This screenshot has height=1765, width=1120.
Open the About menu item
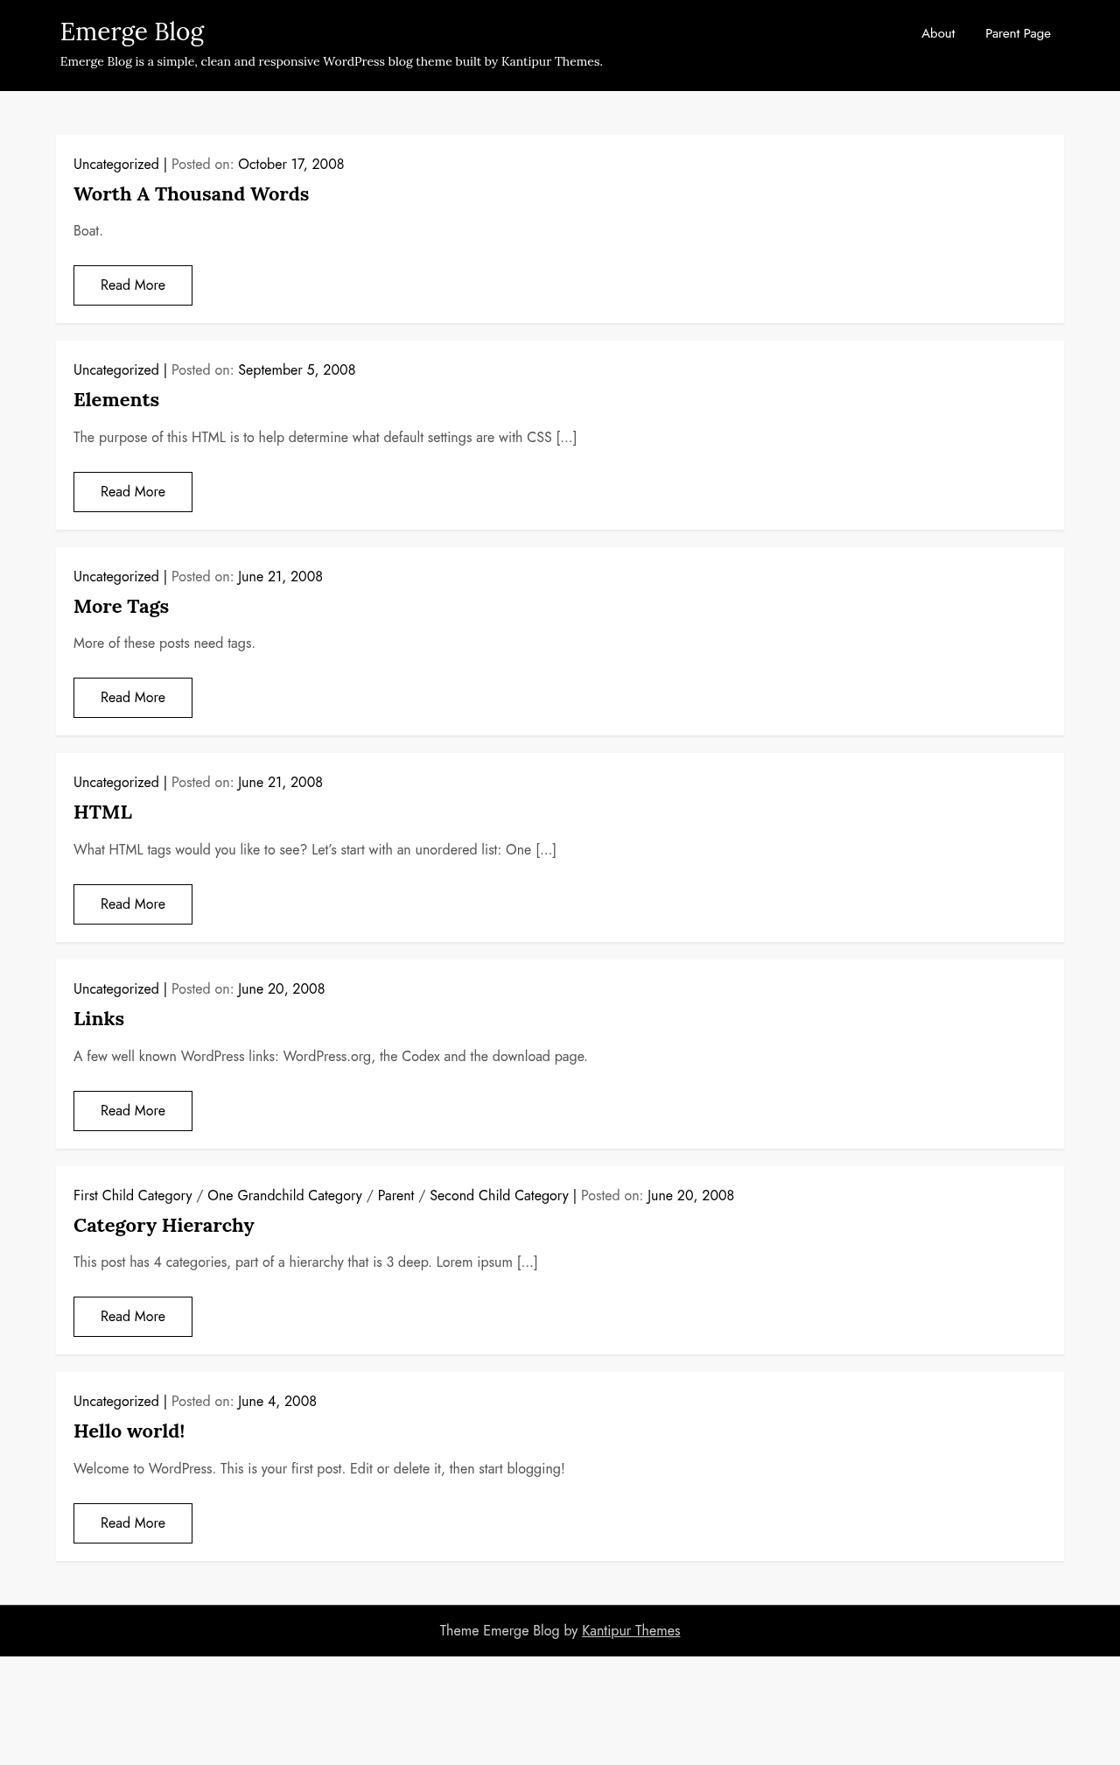(938, 33)
